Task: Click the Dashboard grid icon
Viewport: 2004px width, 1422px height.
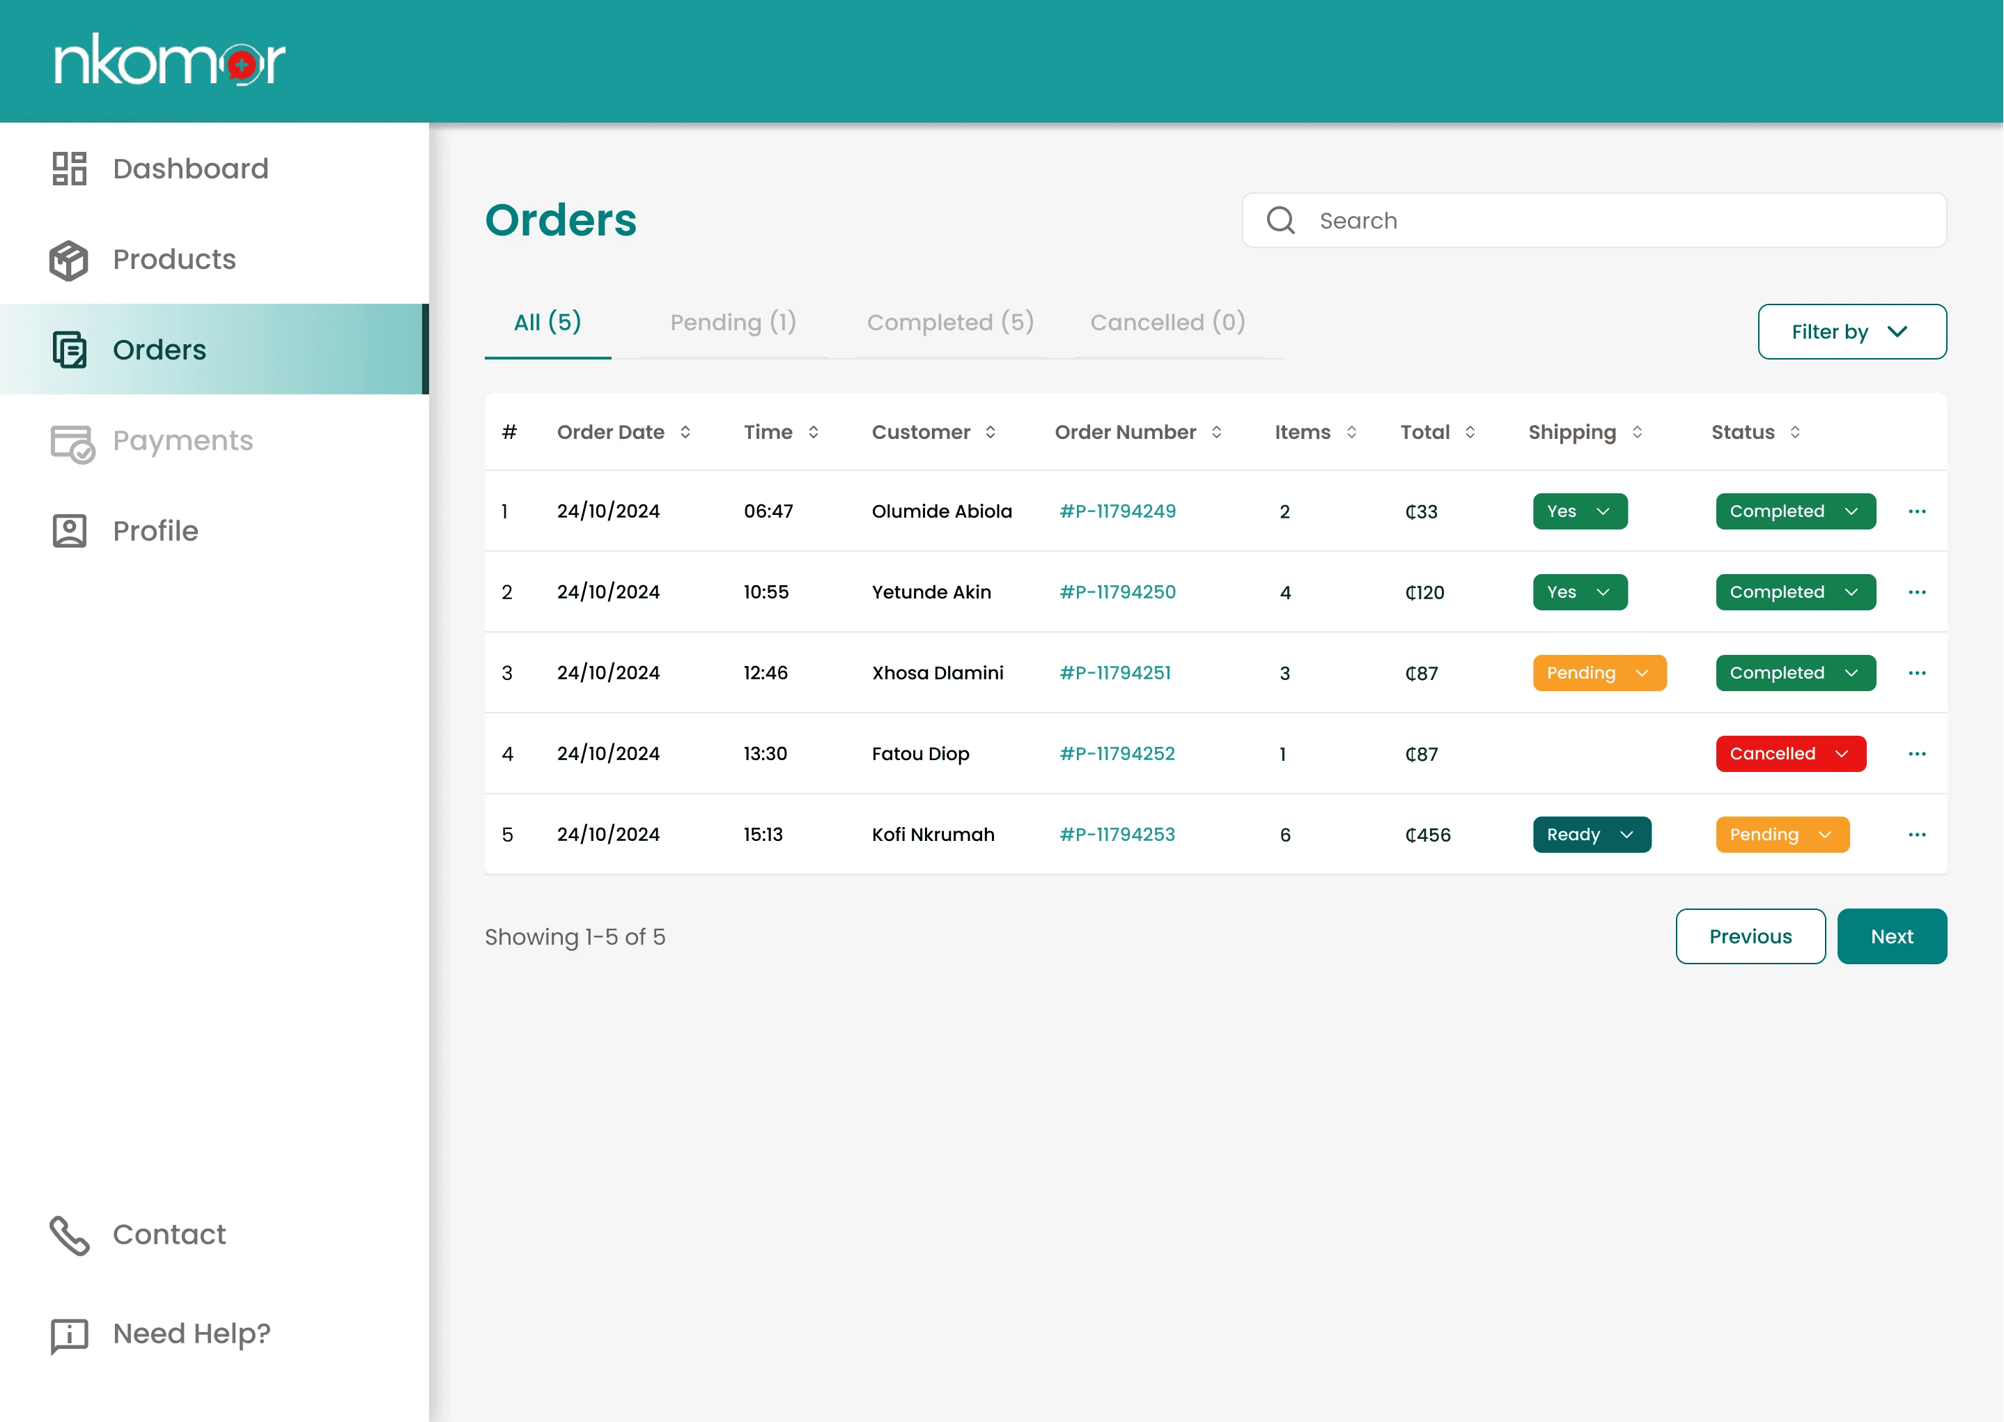Action: [x=69, y=168]
